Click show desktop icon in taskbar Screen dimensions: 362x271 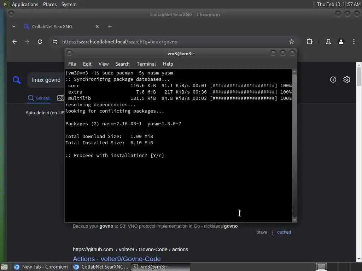pyautogui.click(x=4, y=267)
